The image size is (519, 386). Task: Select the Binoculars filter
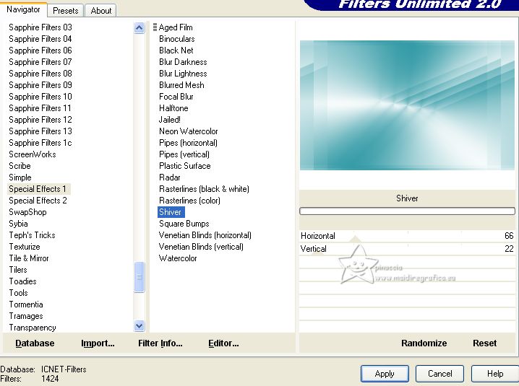[x=177, y=39]
